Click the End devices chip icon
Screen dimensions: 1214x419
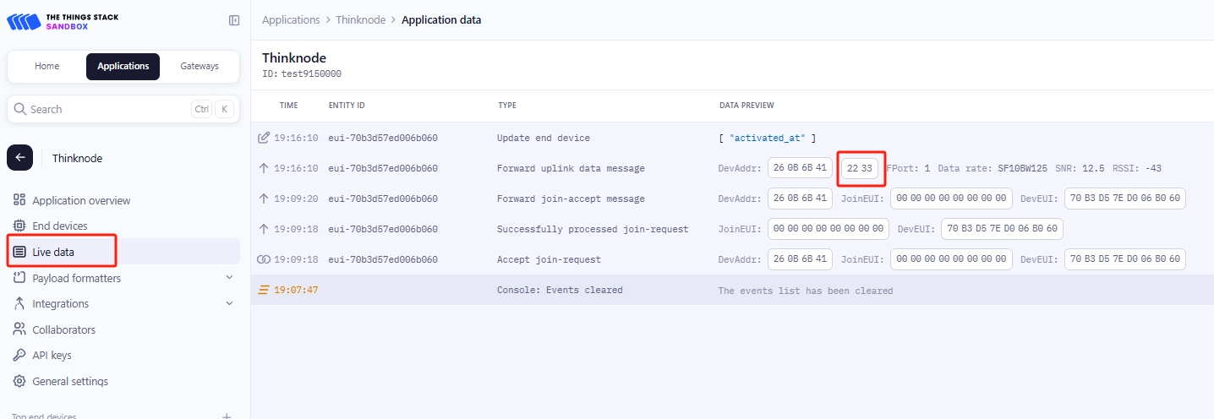point(19,226)
